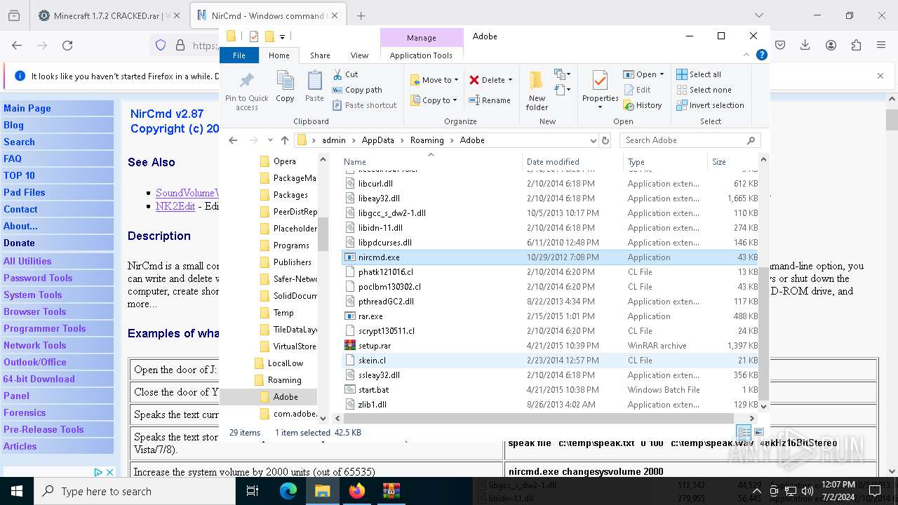This screenshot has height=505, width=898.
Task: Open the customize quick access toolbar dropdown
Action: point(282,36)
